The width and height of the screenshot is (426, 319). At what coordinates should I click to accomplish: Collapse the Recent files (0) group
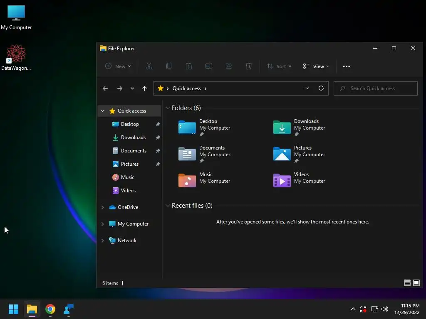coord(168,206)
